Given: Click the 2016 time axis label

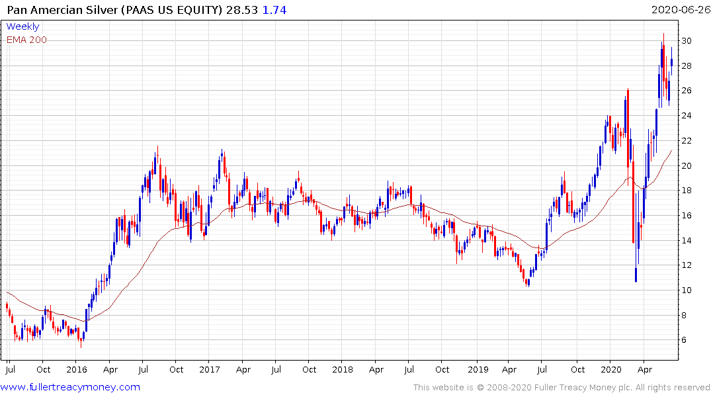Looking at the screenshot, I should (77, 369).
